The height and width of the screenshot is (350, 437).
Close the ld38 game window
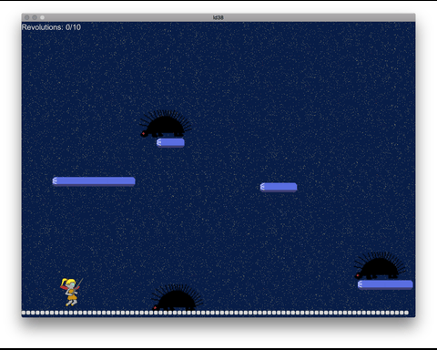tap(27, 17)
